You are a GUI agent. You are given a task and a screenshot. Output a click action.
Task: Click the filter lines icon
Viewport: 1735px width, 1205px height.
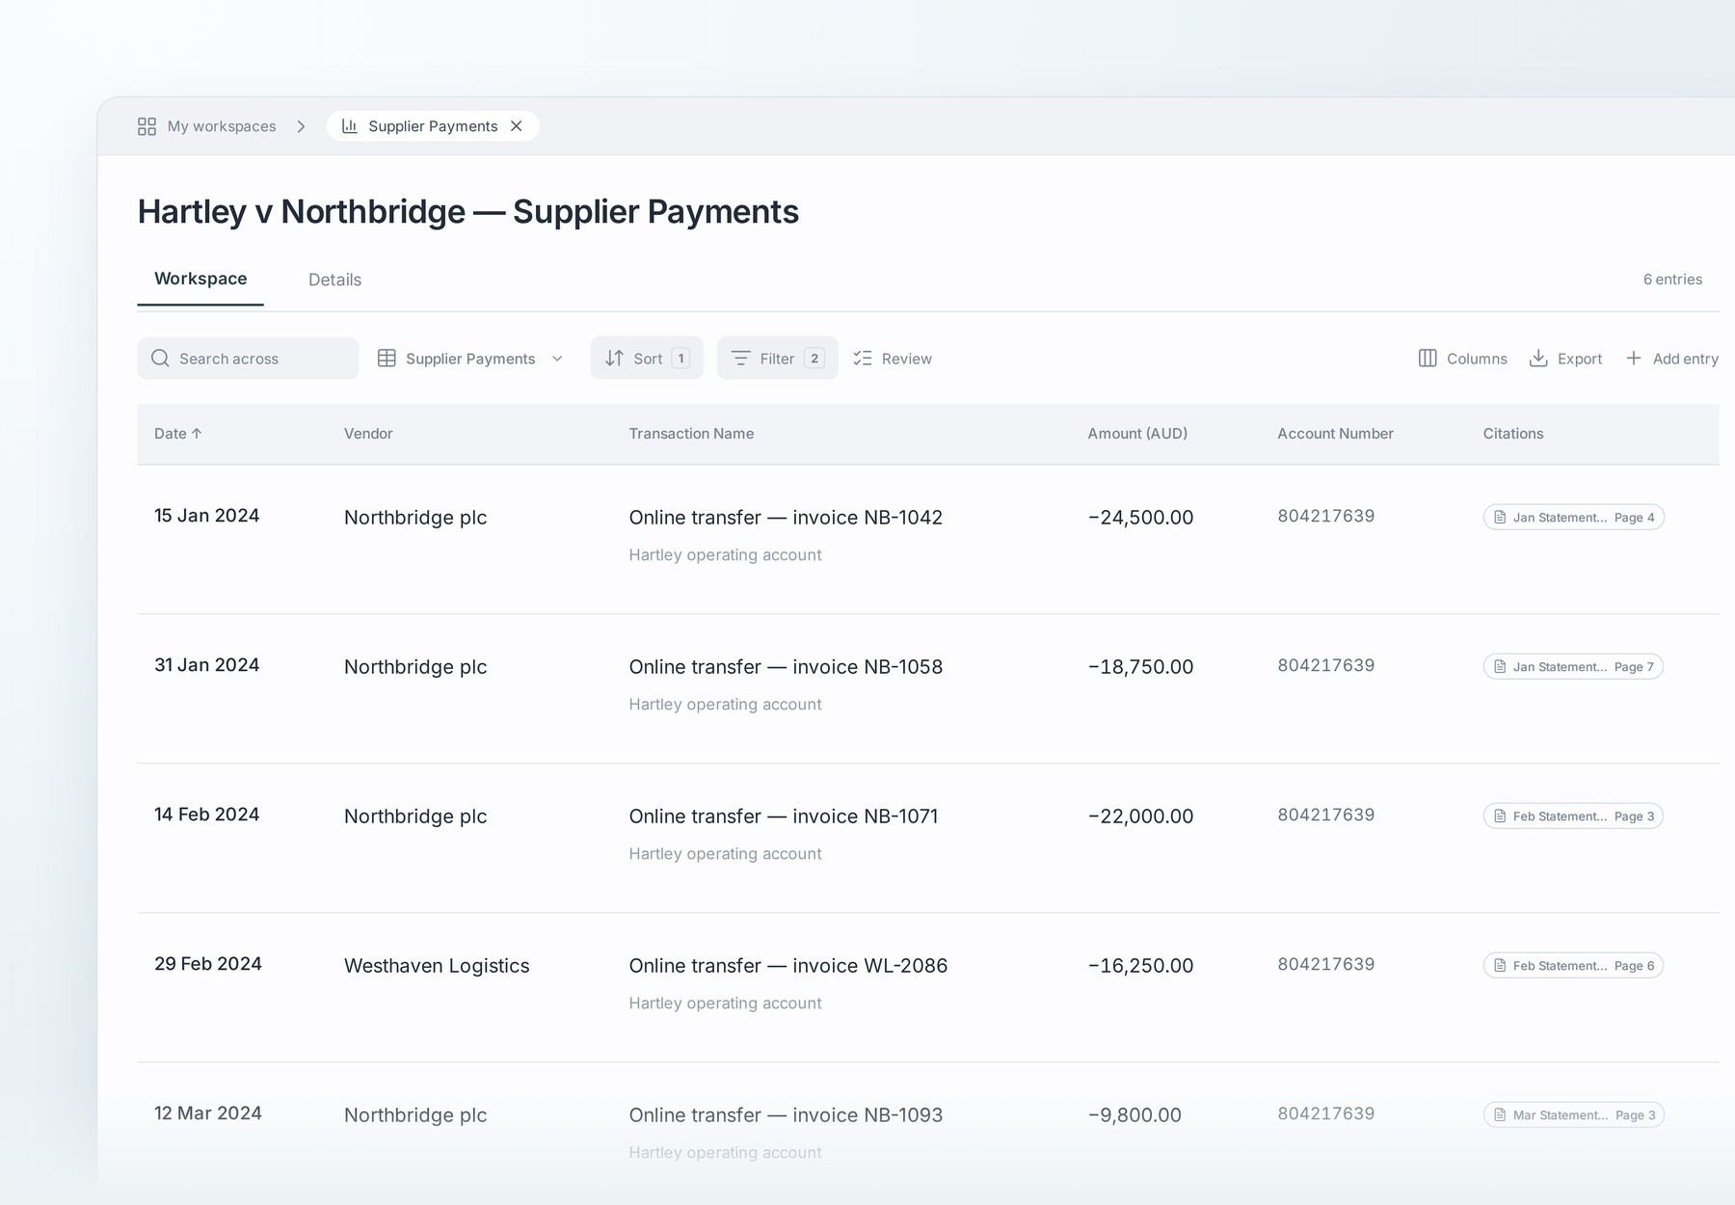pos(740,358)
